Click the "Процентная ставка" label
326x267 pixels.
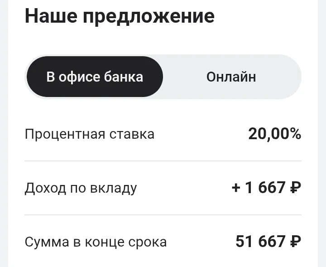[89, 134]
